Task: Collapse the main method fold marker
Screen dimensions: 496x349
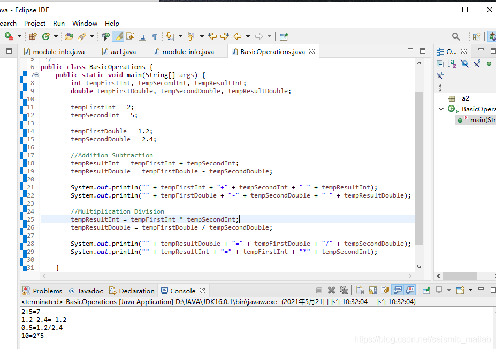Action: pos(37,75)
